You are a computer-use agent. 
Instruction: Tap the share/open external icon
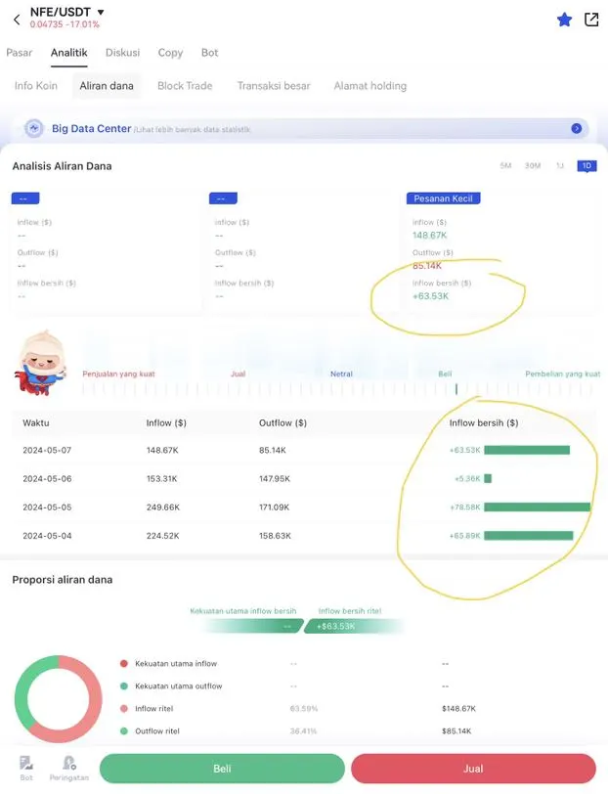click(591, 20)
